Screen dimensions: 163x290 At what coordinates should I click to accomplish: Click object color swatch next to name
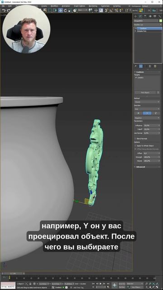(161, 21)
